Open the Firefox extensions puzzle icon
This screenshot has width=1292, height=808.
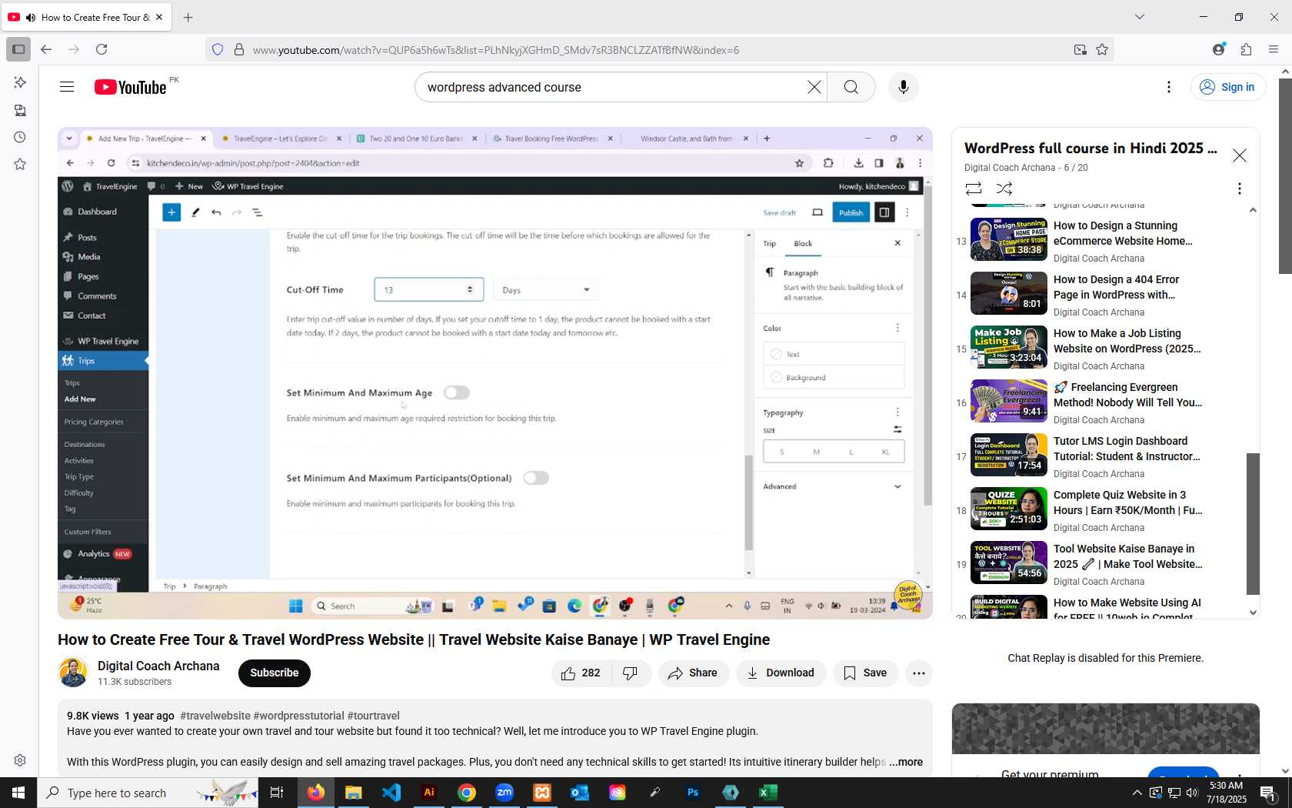[1247, 49]
